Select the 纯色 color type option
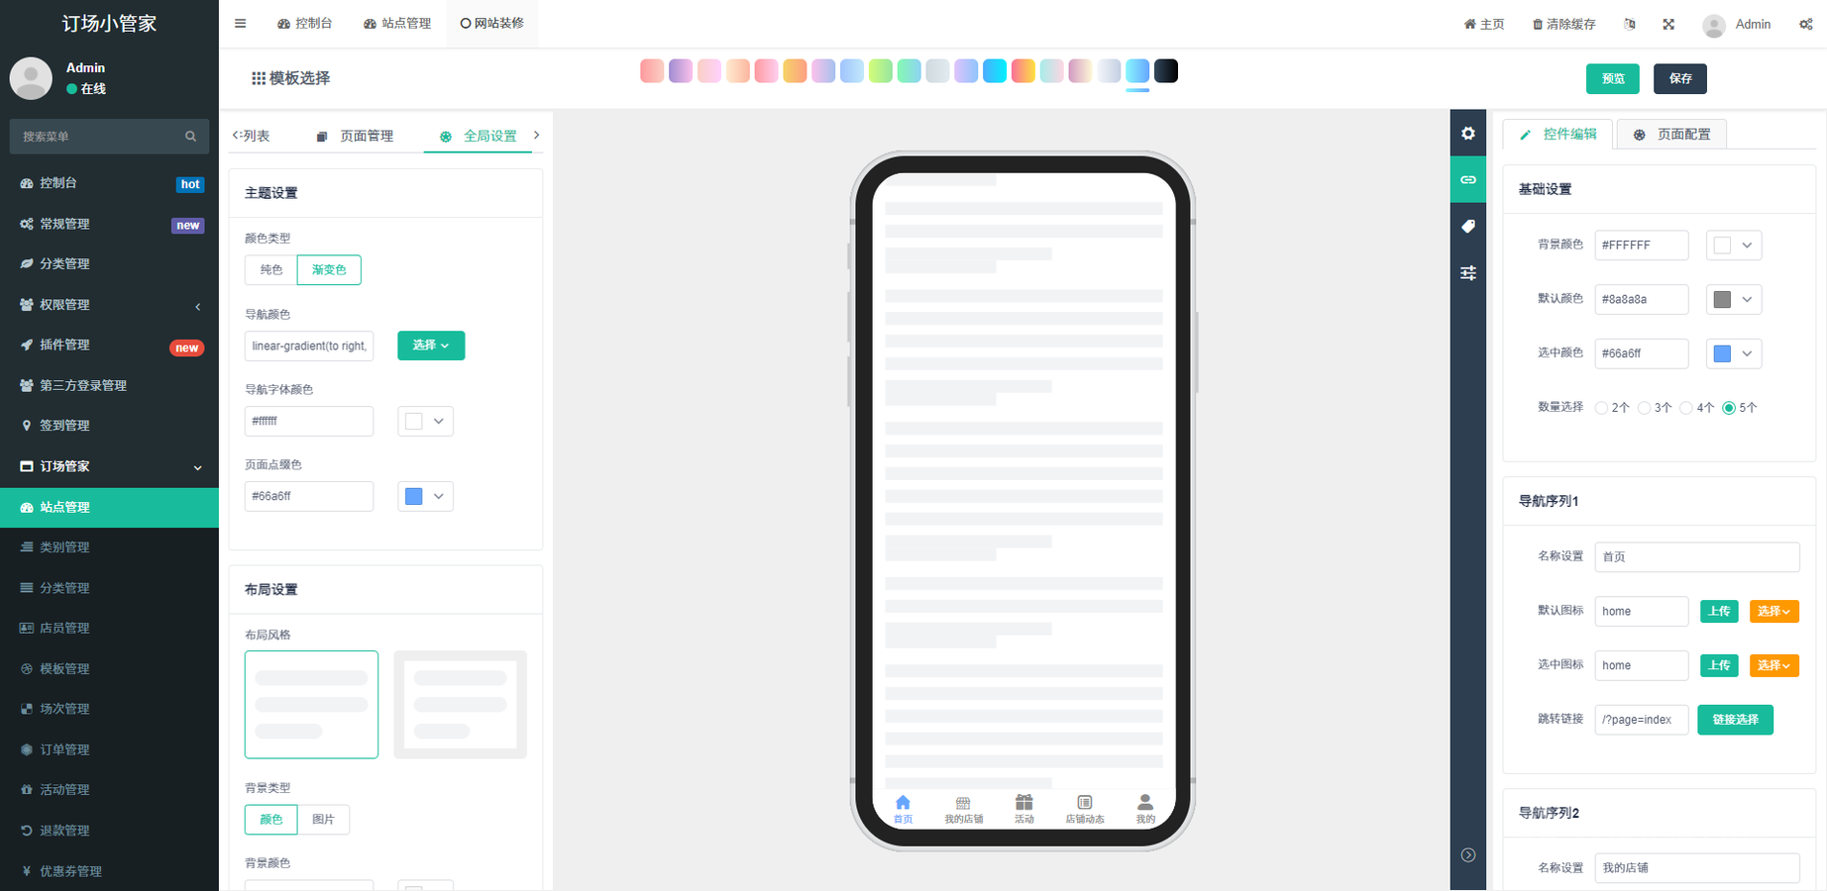Viewport: 1827px width, 891px height. click(270, 270)
